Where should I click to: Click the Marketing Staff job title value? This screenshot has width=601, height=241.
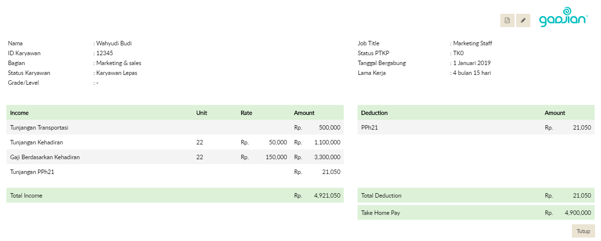(473, 43)
